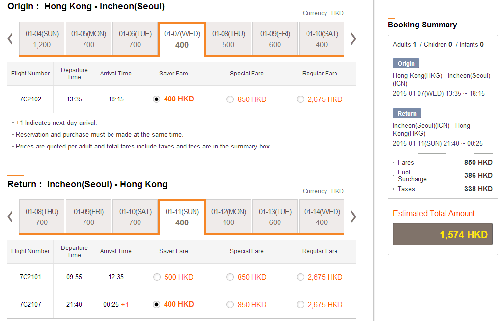Pick 850 HKD Special Fare for flight 7C2101
The width and height of the screenshot is (502, 321).
click(x=230, y=277)
